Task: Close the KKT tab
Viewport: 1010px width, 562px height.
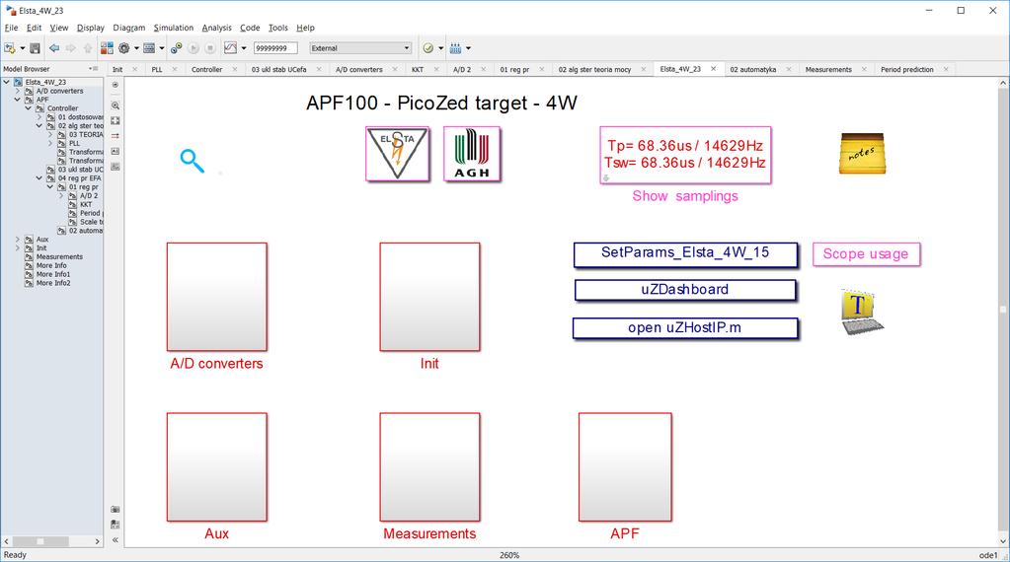Action: click(x=436, y=69)
